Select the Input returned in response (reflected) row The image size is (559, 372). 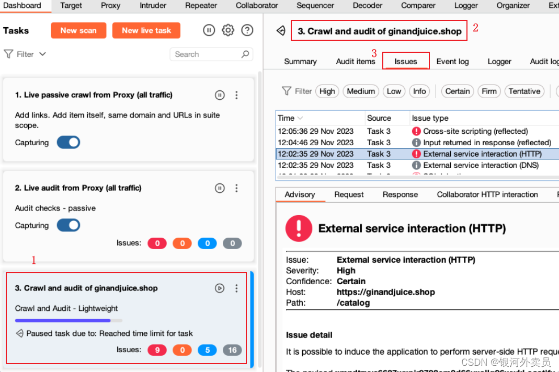[417, 143]
